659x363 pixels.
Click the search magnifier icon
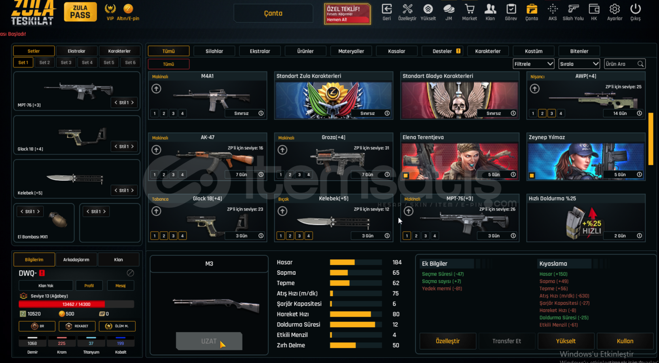click(640, 64)
